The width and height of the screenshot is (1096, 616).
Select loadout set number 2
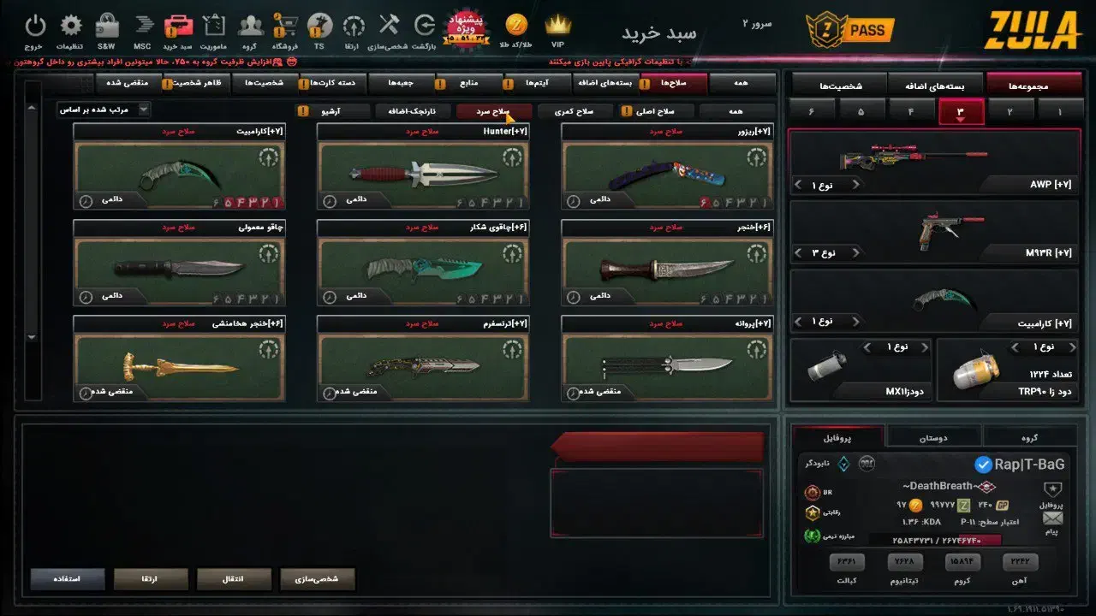[1010, 111]
